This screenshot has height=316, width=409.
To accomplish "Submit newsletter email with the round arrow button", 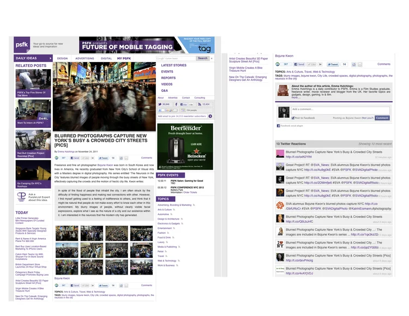I will (x=210, y=116).
